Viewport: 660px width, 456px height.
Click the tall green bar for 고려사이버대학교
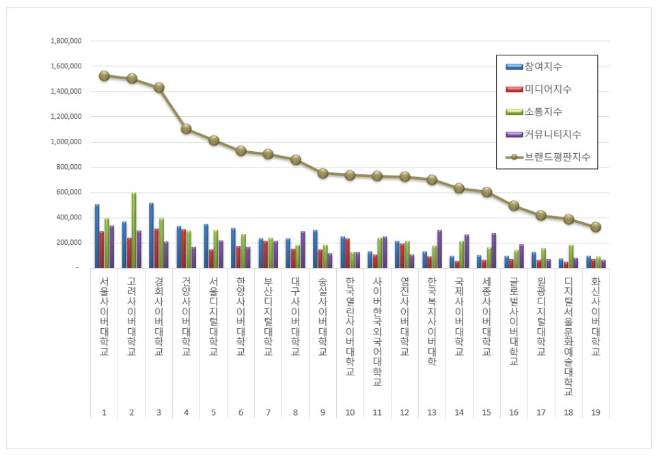click(134, 230)
